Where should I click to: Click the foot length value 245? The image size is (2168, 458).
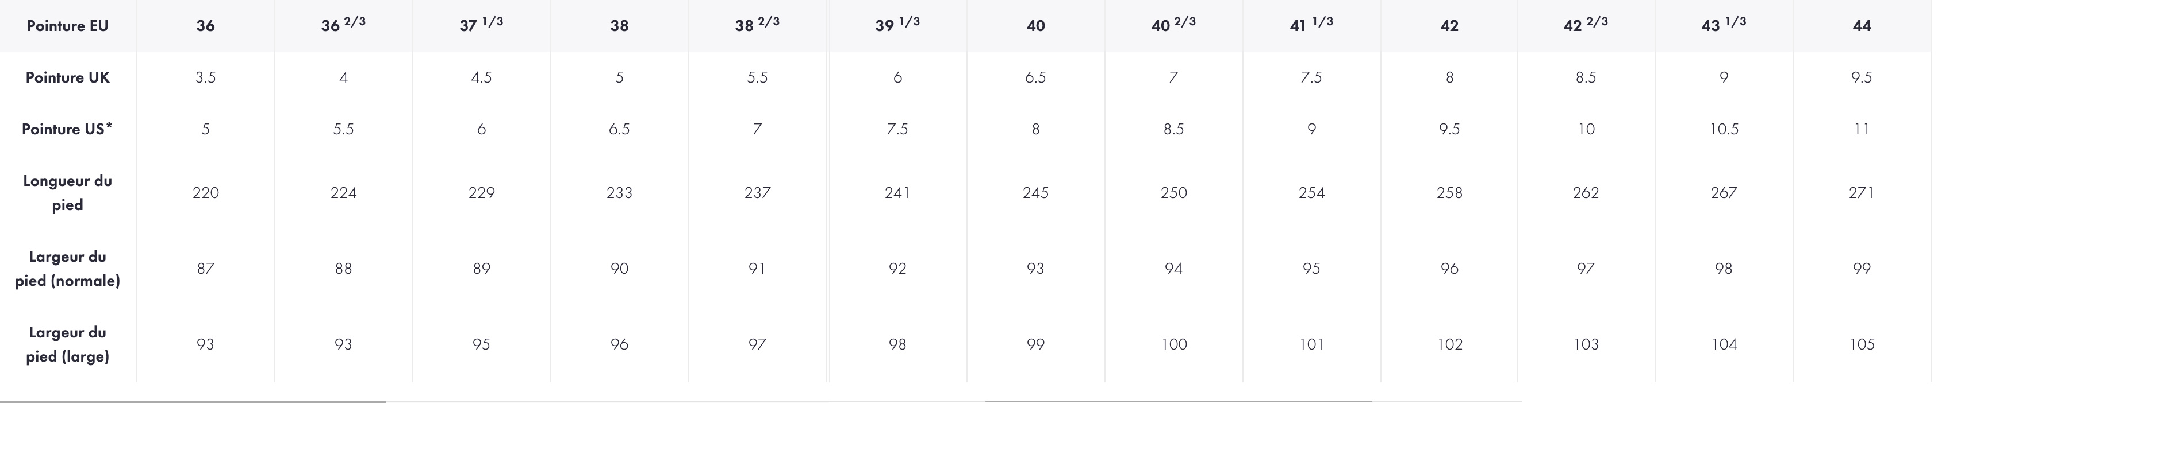[1035, 193]
